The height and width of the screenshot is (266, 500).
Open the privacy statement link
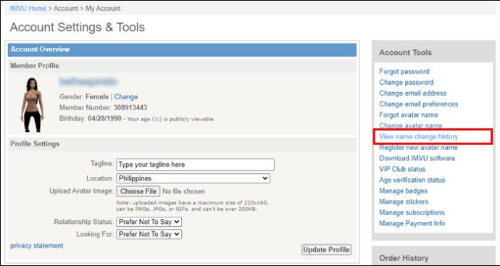37,246
